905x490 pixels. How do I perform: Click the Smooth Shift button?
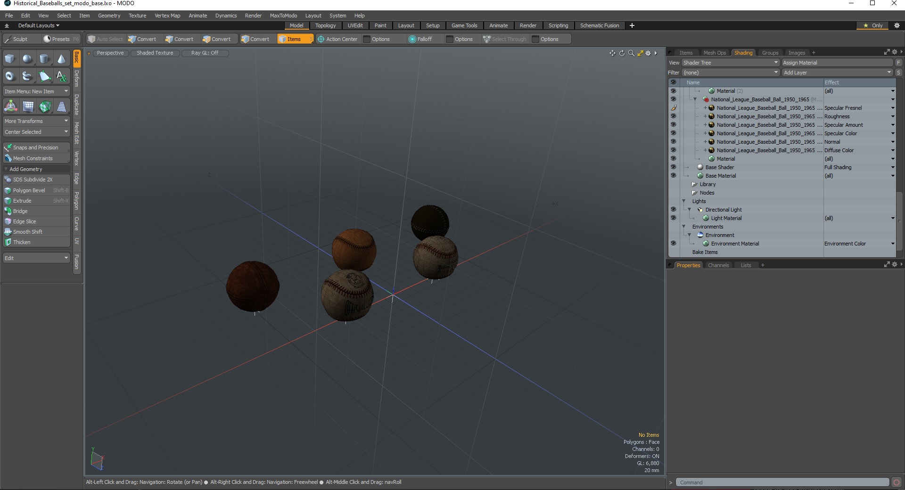[x=36, y=232]
